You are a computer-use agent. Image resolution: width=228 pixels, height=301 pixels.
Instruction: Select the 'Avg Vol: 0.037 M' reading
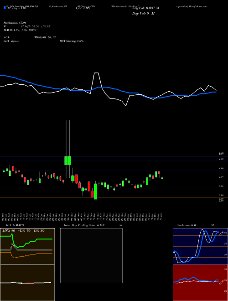coord(145,8)
